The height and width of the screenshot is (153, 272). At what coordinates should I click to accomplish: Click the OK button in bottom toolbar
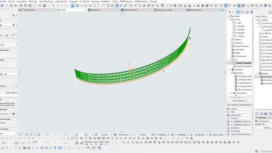click(54, 143)
